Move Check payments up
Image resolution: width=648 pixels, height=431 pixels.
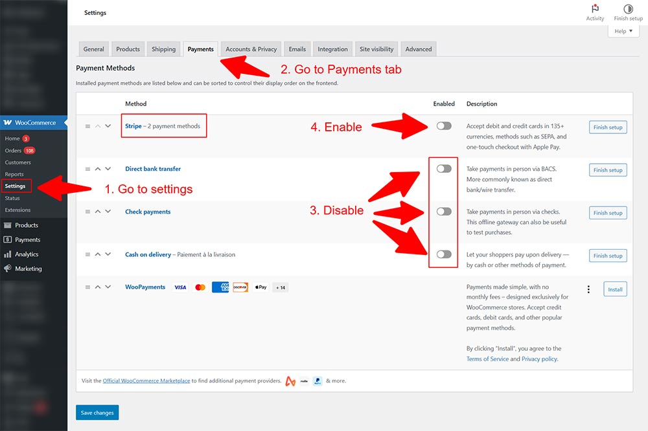click(x=98, y=212)
